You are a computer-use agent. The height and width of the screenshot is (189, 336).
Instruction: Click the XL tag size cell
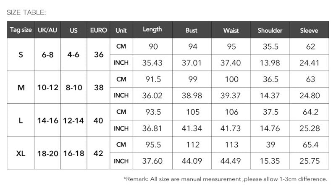coord(21,153)
